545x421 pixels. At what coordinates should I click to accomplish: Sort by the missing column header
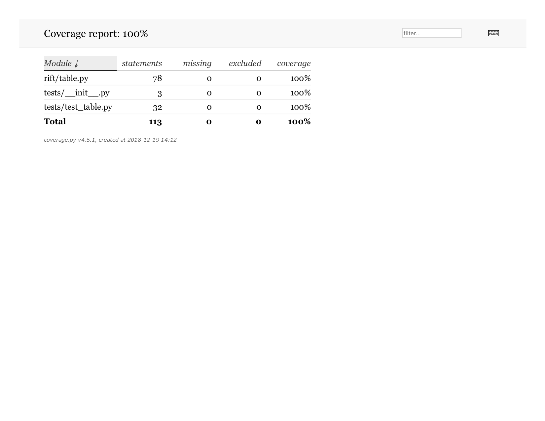(x=197, y=63)
